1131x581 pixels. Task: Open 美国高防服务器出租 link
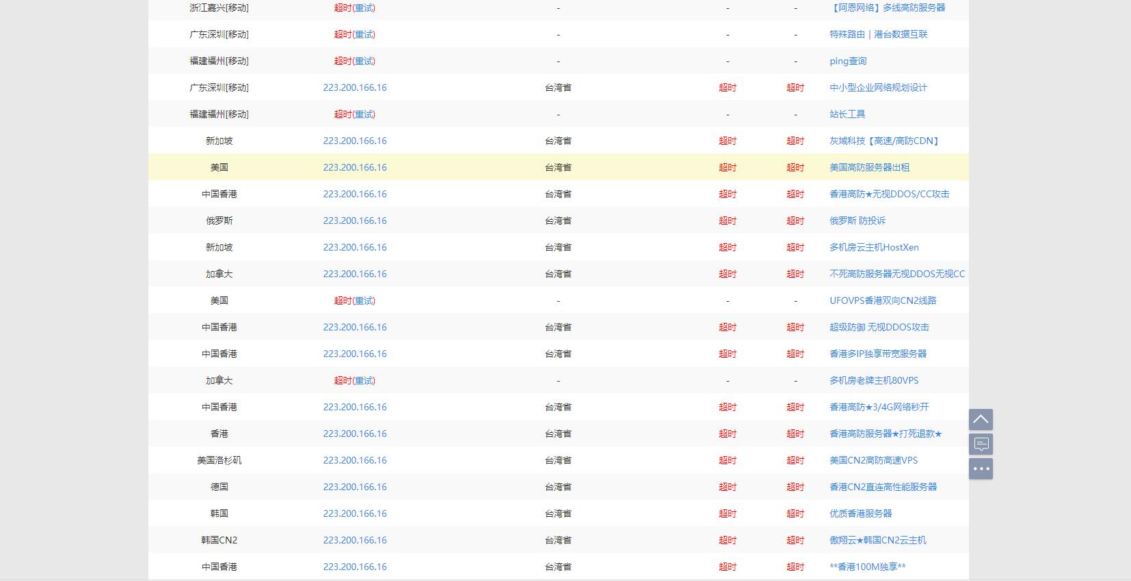click(x=869, y=167)
